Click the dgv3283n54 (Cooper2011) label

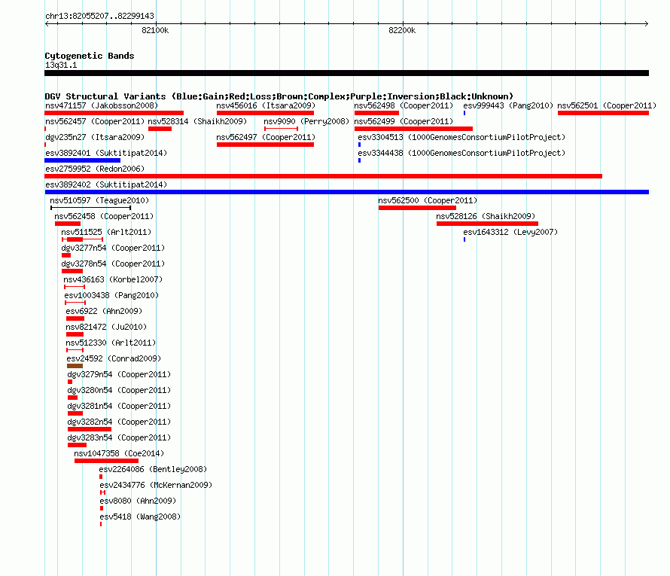tap(119, 437)
